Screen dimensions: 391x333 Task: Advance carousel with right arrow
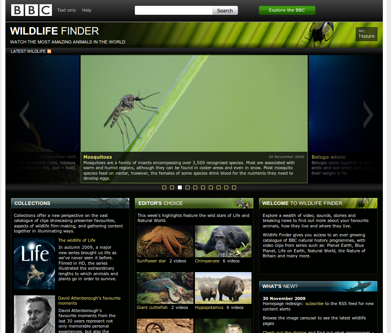pyautogui.click(x=368, y=114)
